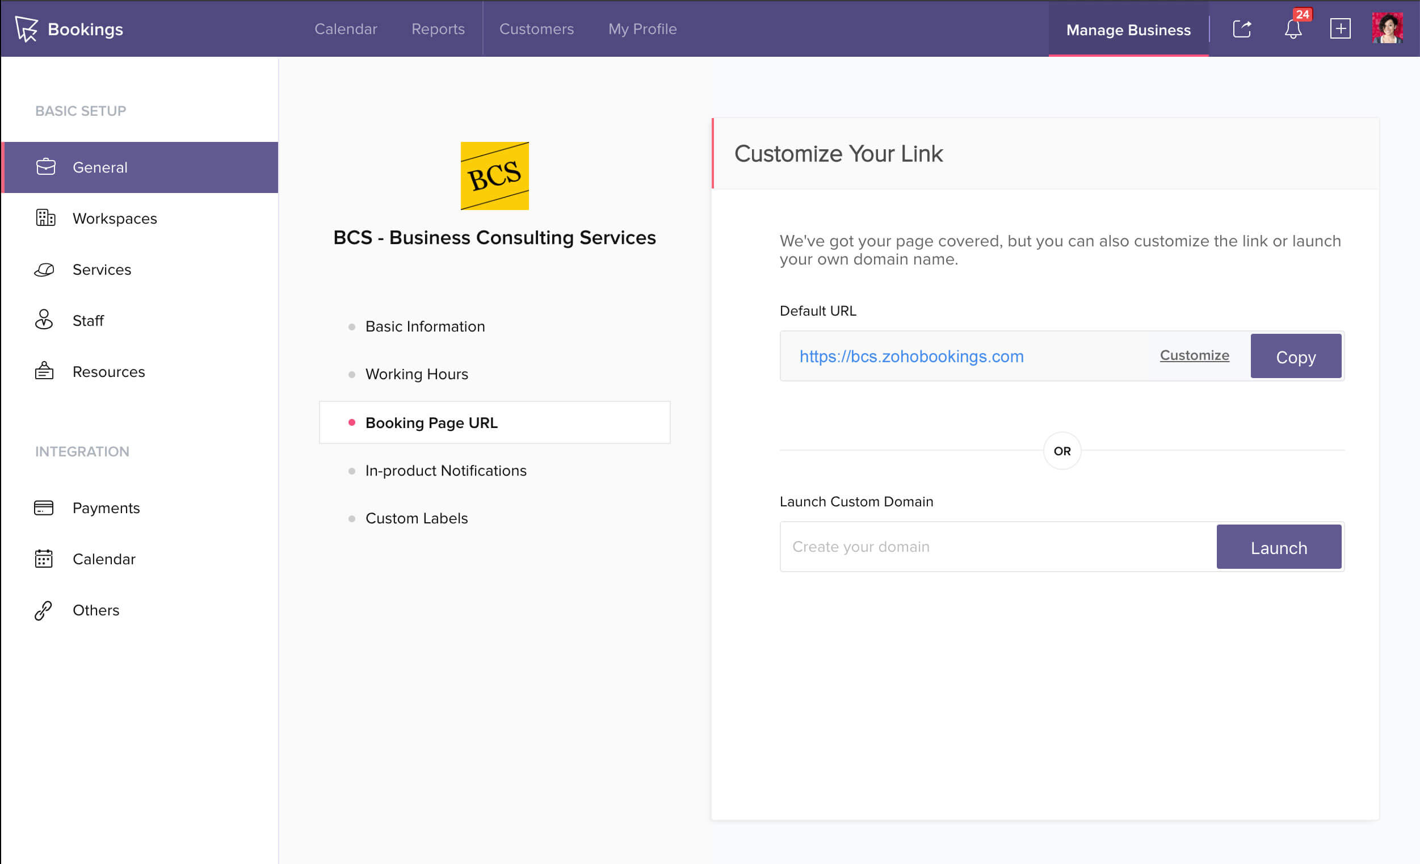Switch to the Reports tab

438,29
